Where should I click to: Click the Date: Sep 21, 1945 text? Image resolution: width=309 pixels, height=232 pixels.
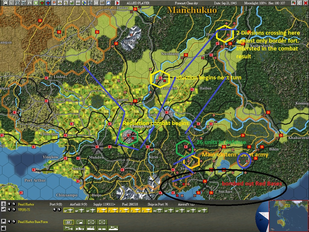[225, 3]
